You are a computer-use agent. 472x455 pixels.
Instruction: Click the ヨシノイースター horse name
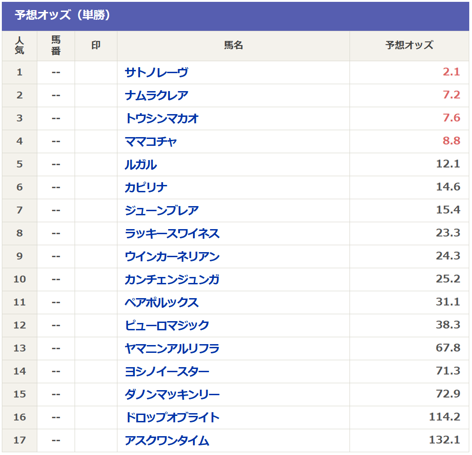pyautogui.click(x=167, y=371)
